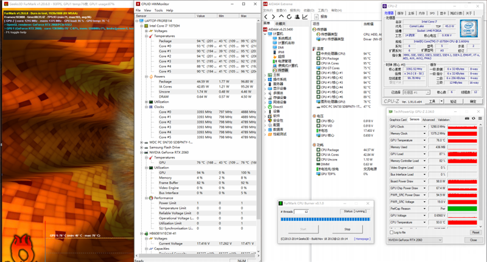Open the AIDA64 graph chart toolbar icon
Viewport: 487px width, 262px height.
305,17
